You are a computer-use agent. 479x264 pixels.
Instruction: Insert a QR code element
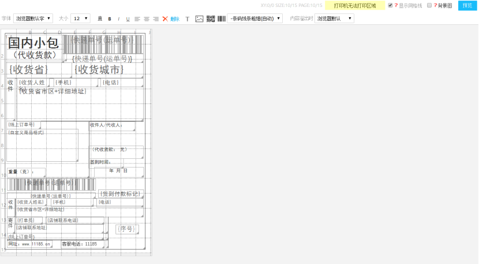pyautogui.click(x=211, y=19)
